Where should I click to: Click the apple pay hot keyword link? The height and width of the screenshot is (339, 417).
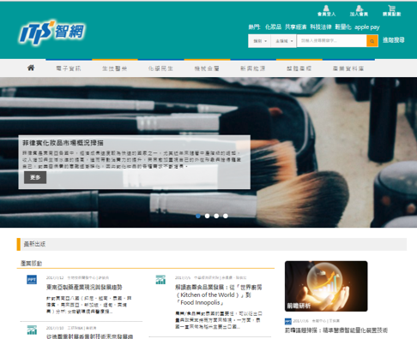(x=367, y=27)
